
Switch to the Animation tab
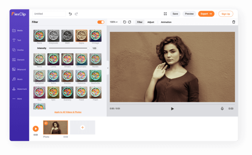click(x=166, y=22)
